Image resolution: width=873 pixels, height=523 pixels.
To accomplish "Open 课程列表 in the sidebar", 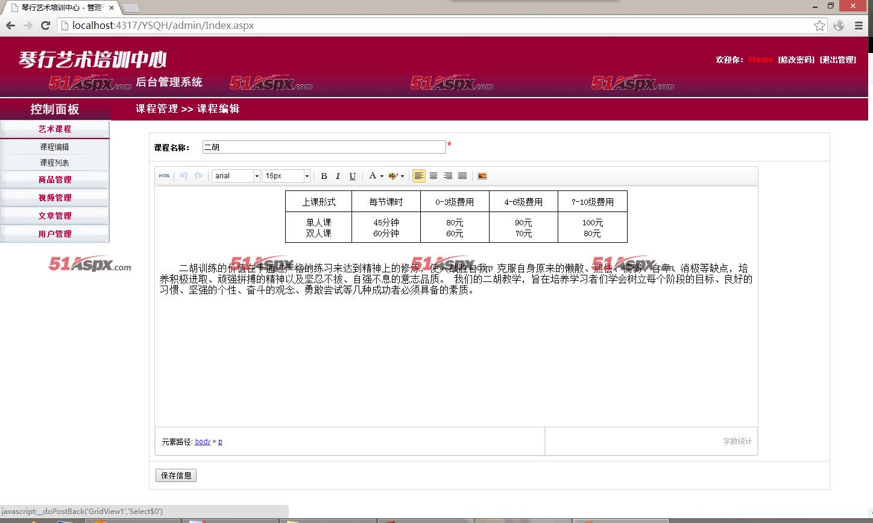I will (x=55, y=163).
